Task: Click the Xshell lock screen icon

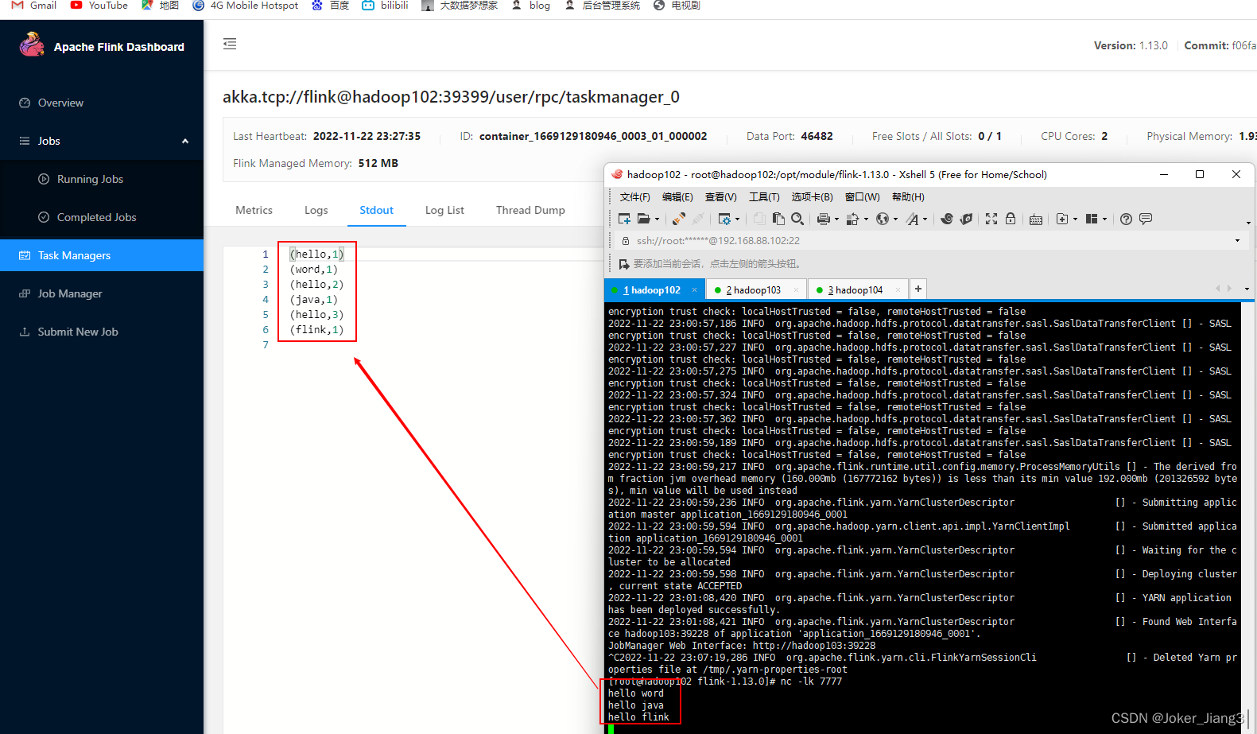Action: click(1011, 219)
